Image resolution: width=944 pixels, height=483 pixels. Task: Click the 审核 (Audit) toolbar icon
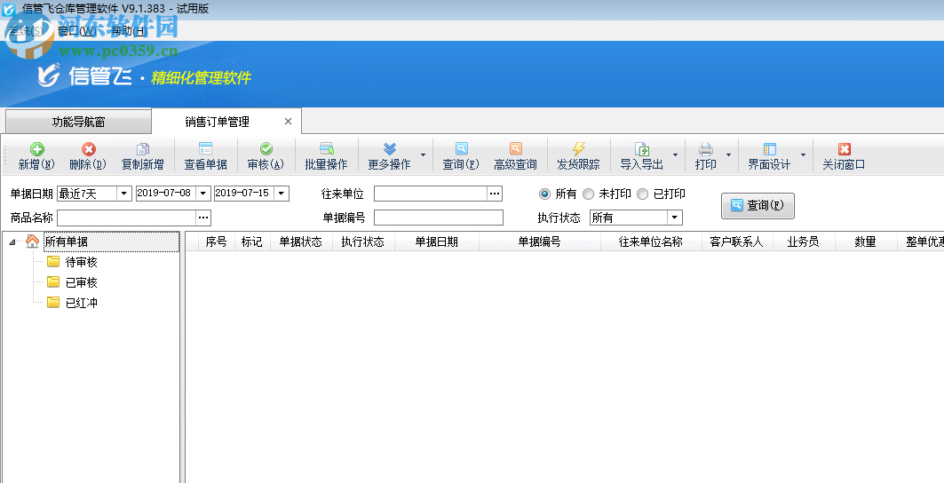266,149
